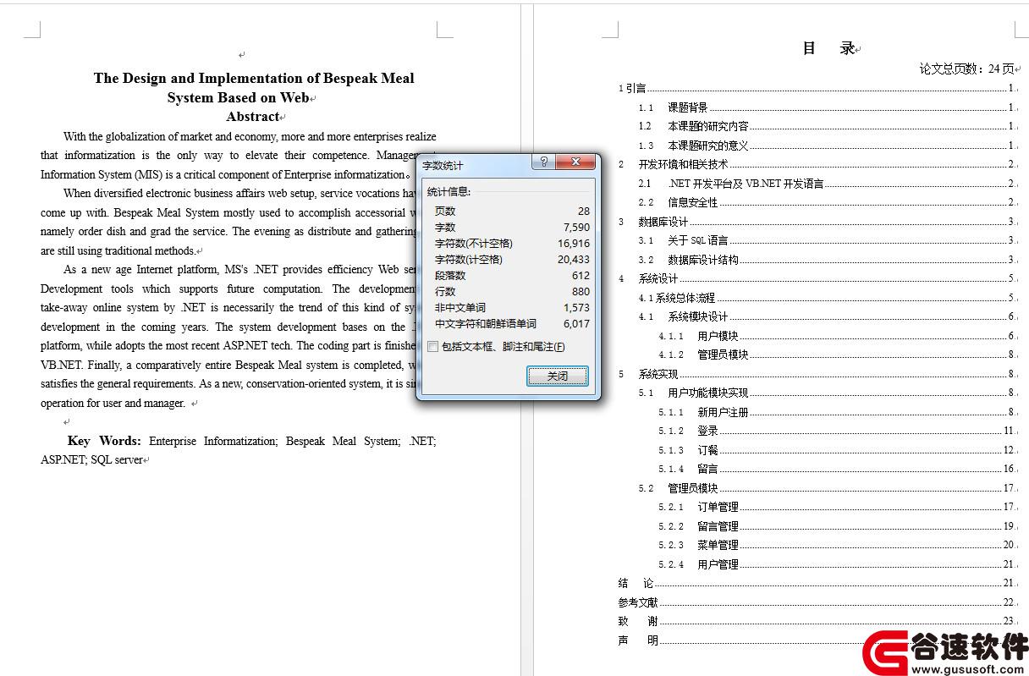The height and width of the screenshot is (676, 1029).
Task: Open TOC entry 1 引言
Action: [x=817, y=88]
